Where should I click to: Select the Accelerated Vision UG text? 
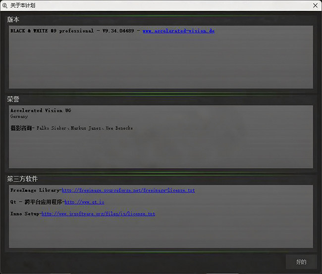click(41, 111)
